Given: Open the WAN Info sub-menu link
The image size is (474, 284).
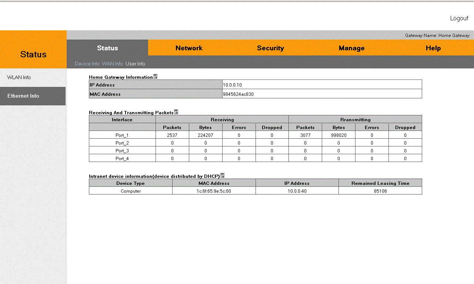Looking at the screenshot, I should pyautogui.click(x=112, y=64).
